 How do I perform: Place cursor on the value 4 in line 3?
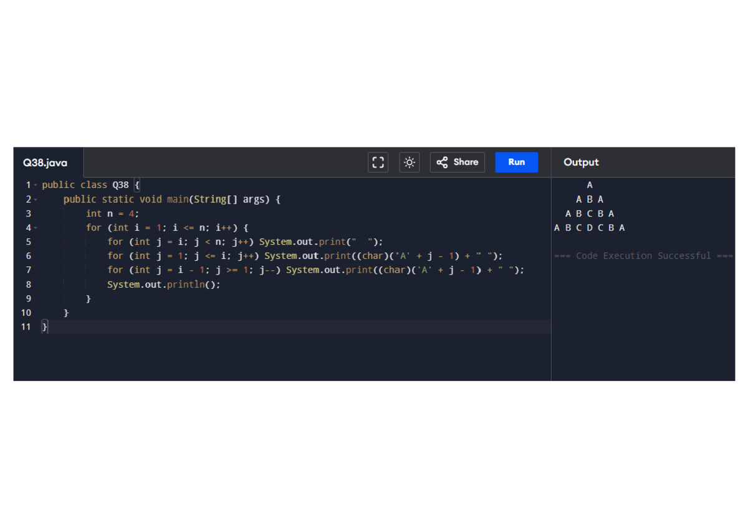(132, 214)
